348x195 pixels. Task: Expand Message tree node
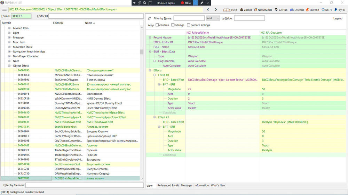point(9,37)
